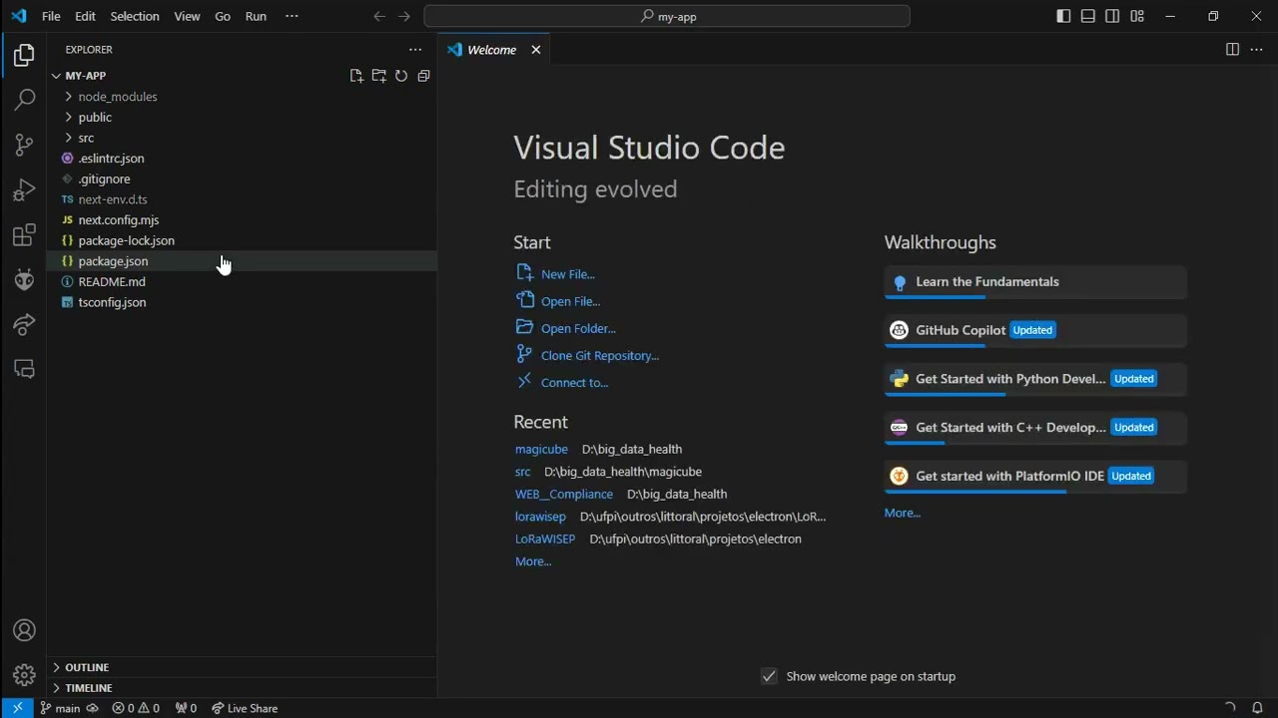Click More... under Walkthroughs
The image size is (1278, 718).
point(902,513)
